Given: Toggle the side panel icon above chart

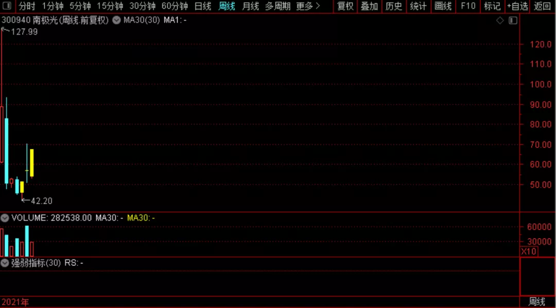Looking at the screenshot, I should (513, 21).
